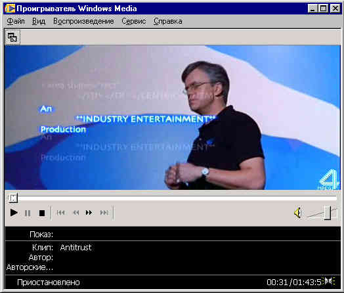The width and height of the screenshot is (344, 293).
Task: Close the Windows Media player window
Action: 335,9
